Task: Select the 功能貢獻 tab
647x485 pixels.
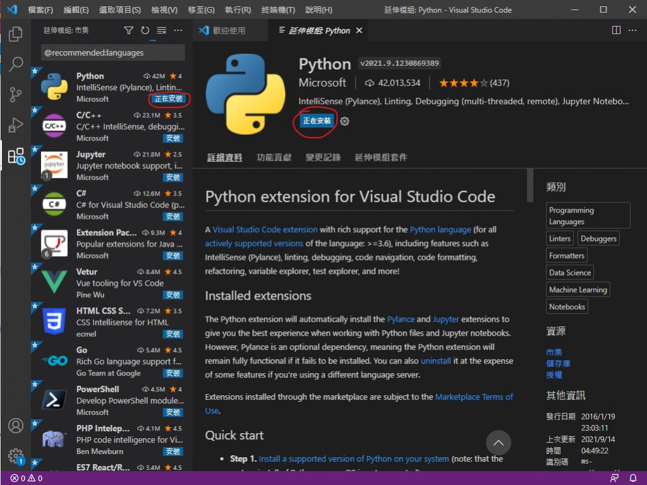Action: [x=274, y=157]
